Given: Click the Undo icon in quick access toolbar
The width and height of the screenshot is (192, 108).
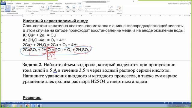Looking at the screenshot, I should (7, 1).
